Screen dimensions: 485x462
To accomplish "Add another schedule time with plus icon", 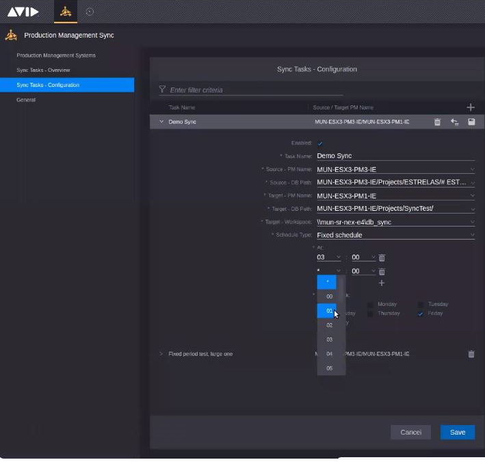I will [x=382, y=283].
